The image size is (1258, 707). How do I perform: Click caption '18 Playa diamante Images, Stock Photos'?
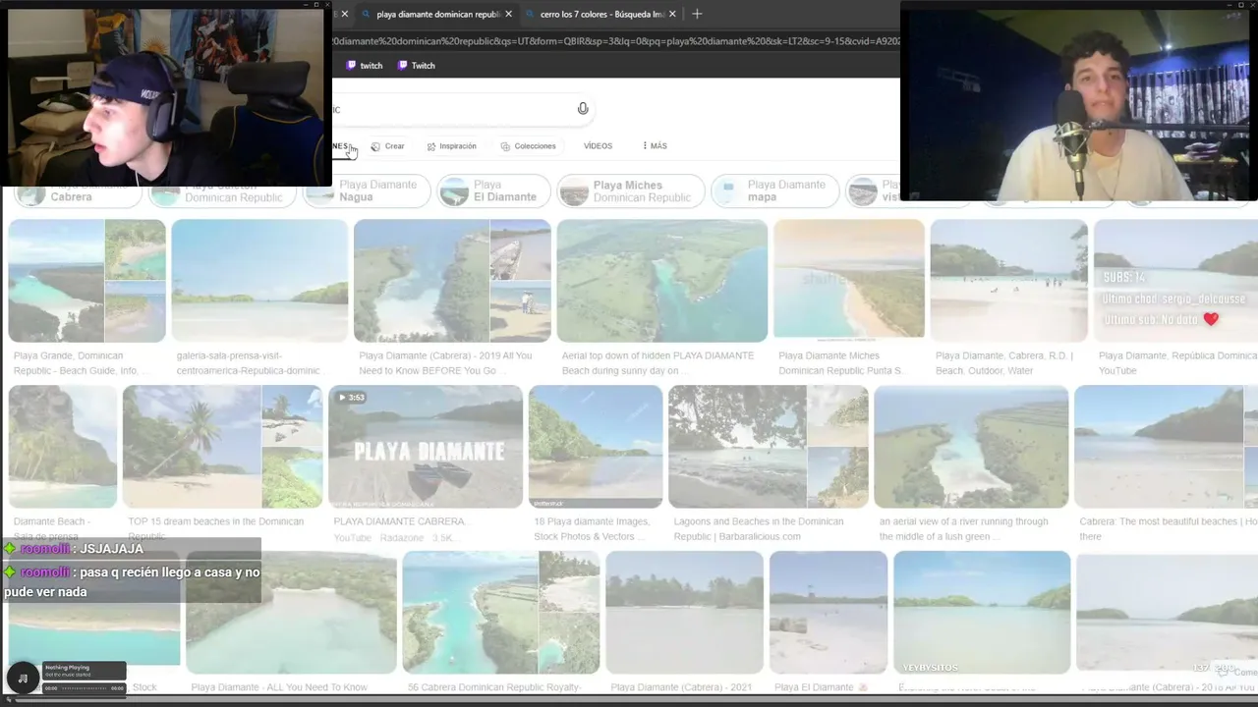pyautogui.click(x=592, y=529)
